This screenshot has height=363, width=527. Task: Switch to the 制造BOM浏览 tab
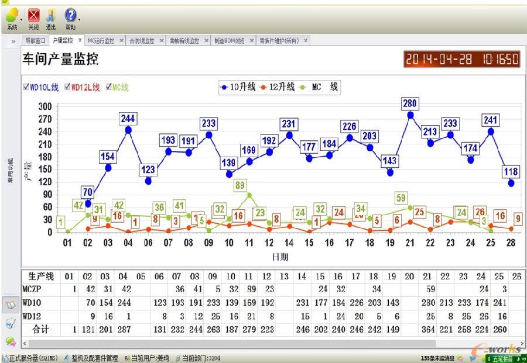coord(230,41)
